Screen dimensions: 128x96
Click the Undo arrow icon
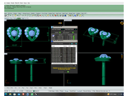click(x=18, y=15)
